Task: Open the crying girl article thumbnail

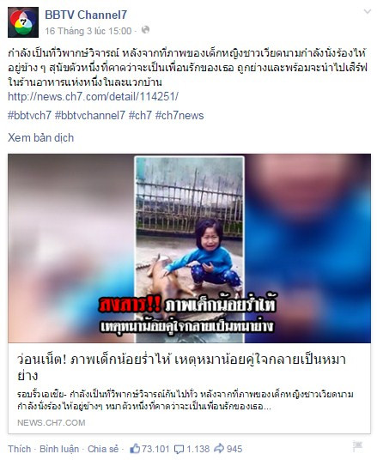Action: point(189,248)
